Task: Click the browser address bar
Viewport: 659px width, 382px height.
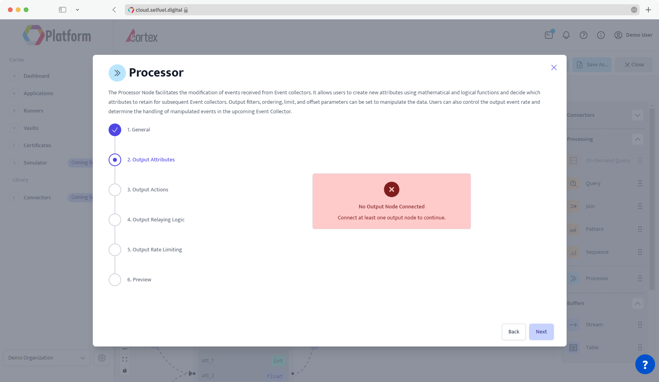Action: click(382, 10)
